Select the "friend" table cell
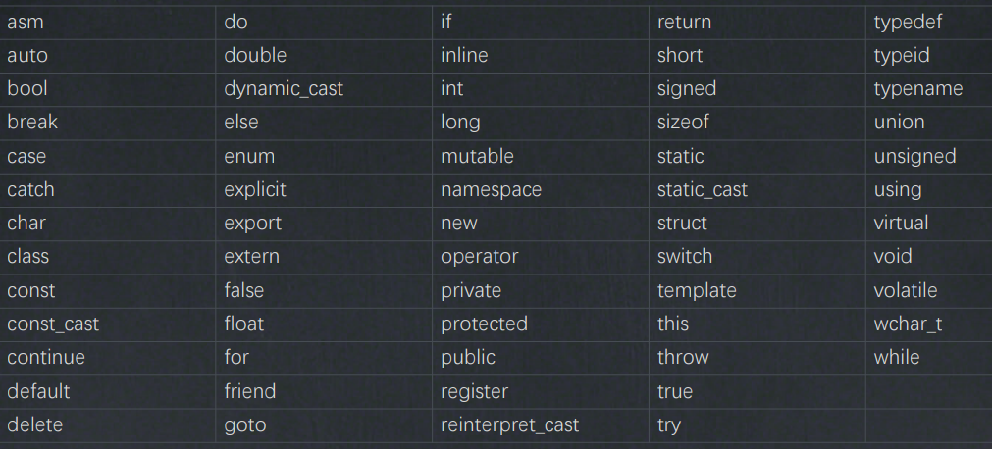Image resolution: width=992 pixels, height=449 pixels. pos(249,391)
